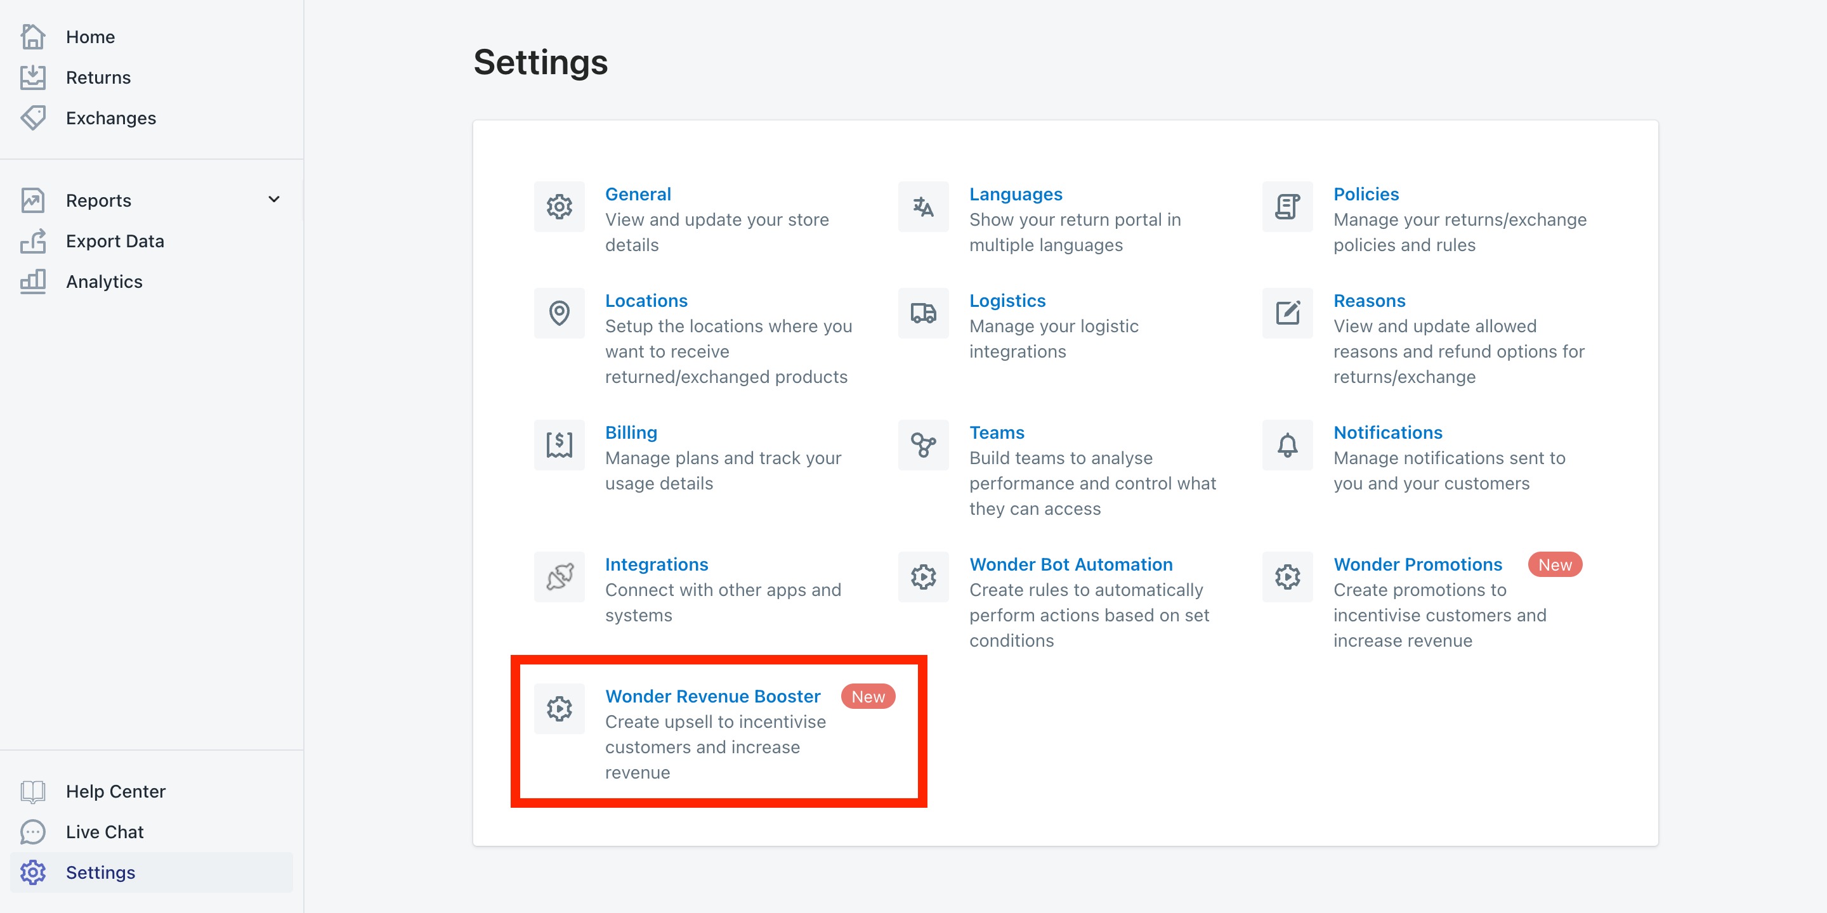Click the New badge beside Wonder Promotions
This screenshot has height=913, width=1827.
1554,565
